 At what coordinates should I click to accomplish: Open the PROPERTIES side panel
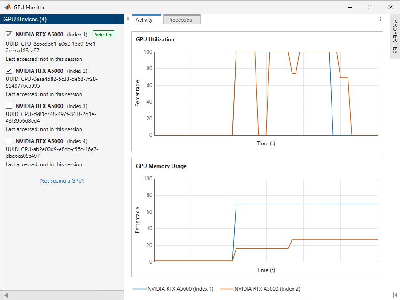tap(395, 36)
